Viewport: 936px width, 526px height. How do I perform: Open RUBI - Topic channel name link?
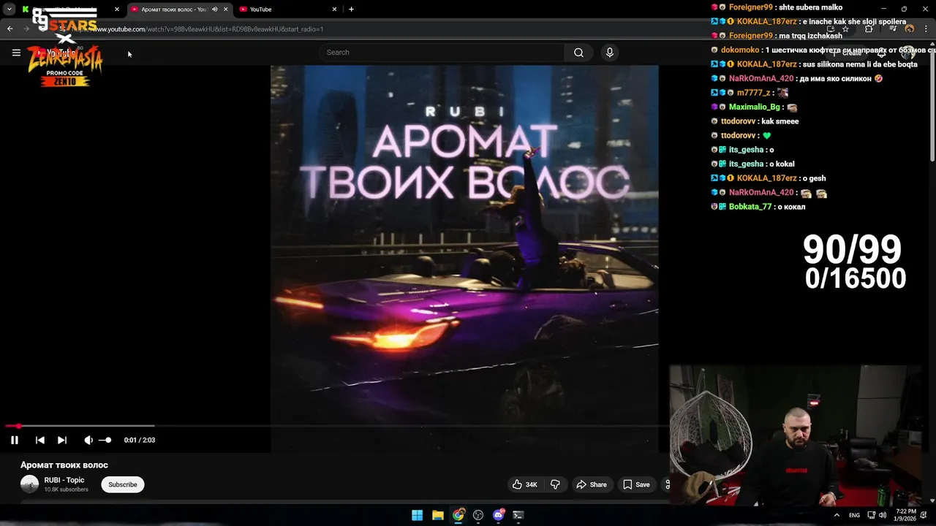[x=64, y=480]
